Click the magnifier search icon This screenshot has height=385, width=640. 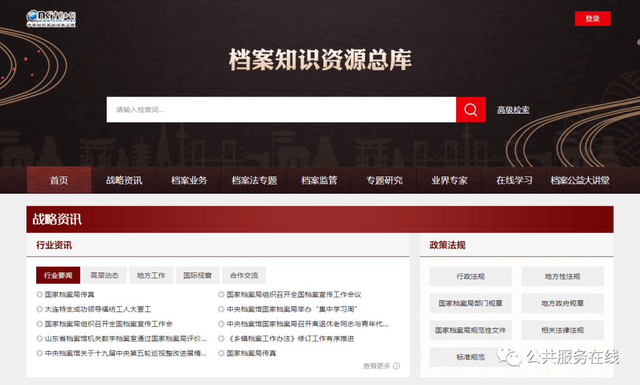[x=470, y=109]
